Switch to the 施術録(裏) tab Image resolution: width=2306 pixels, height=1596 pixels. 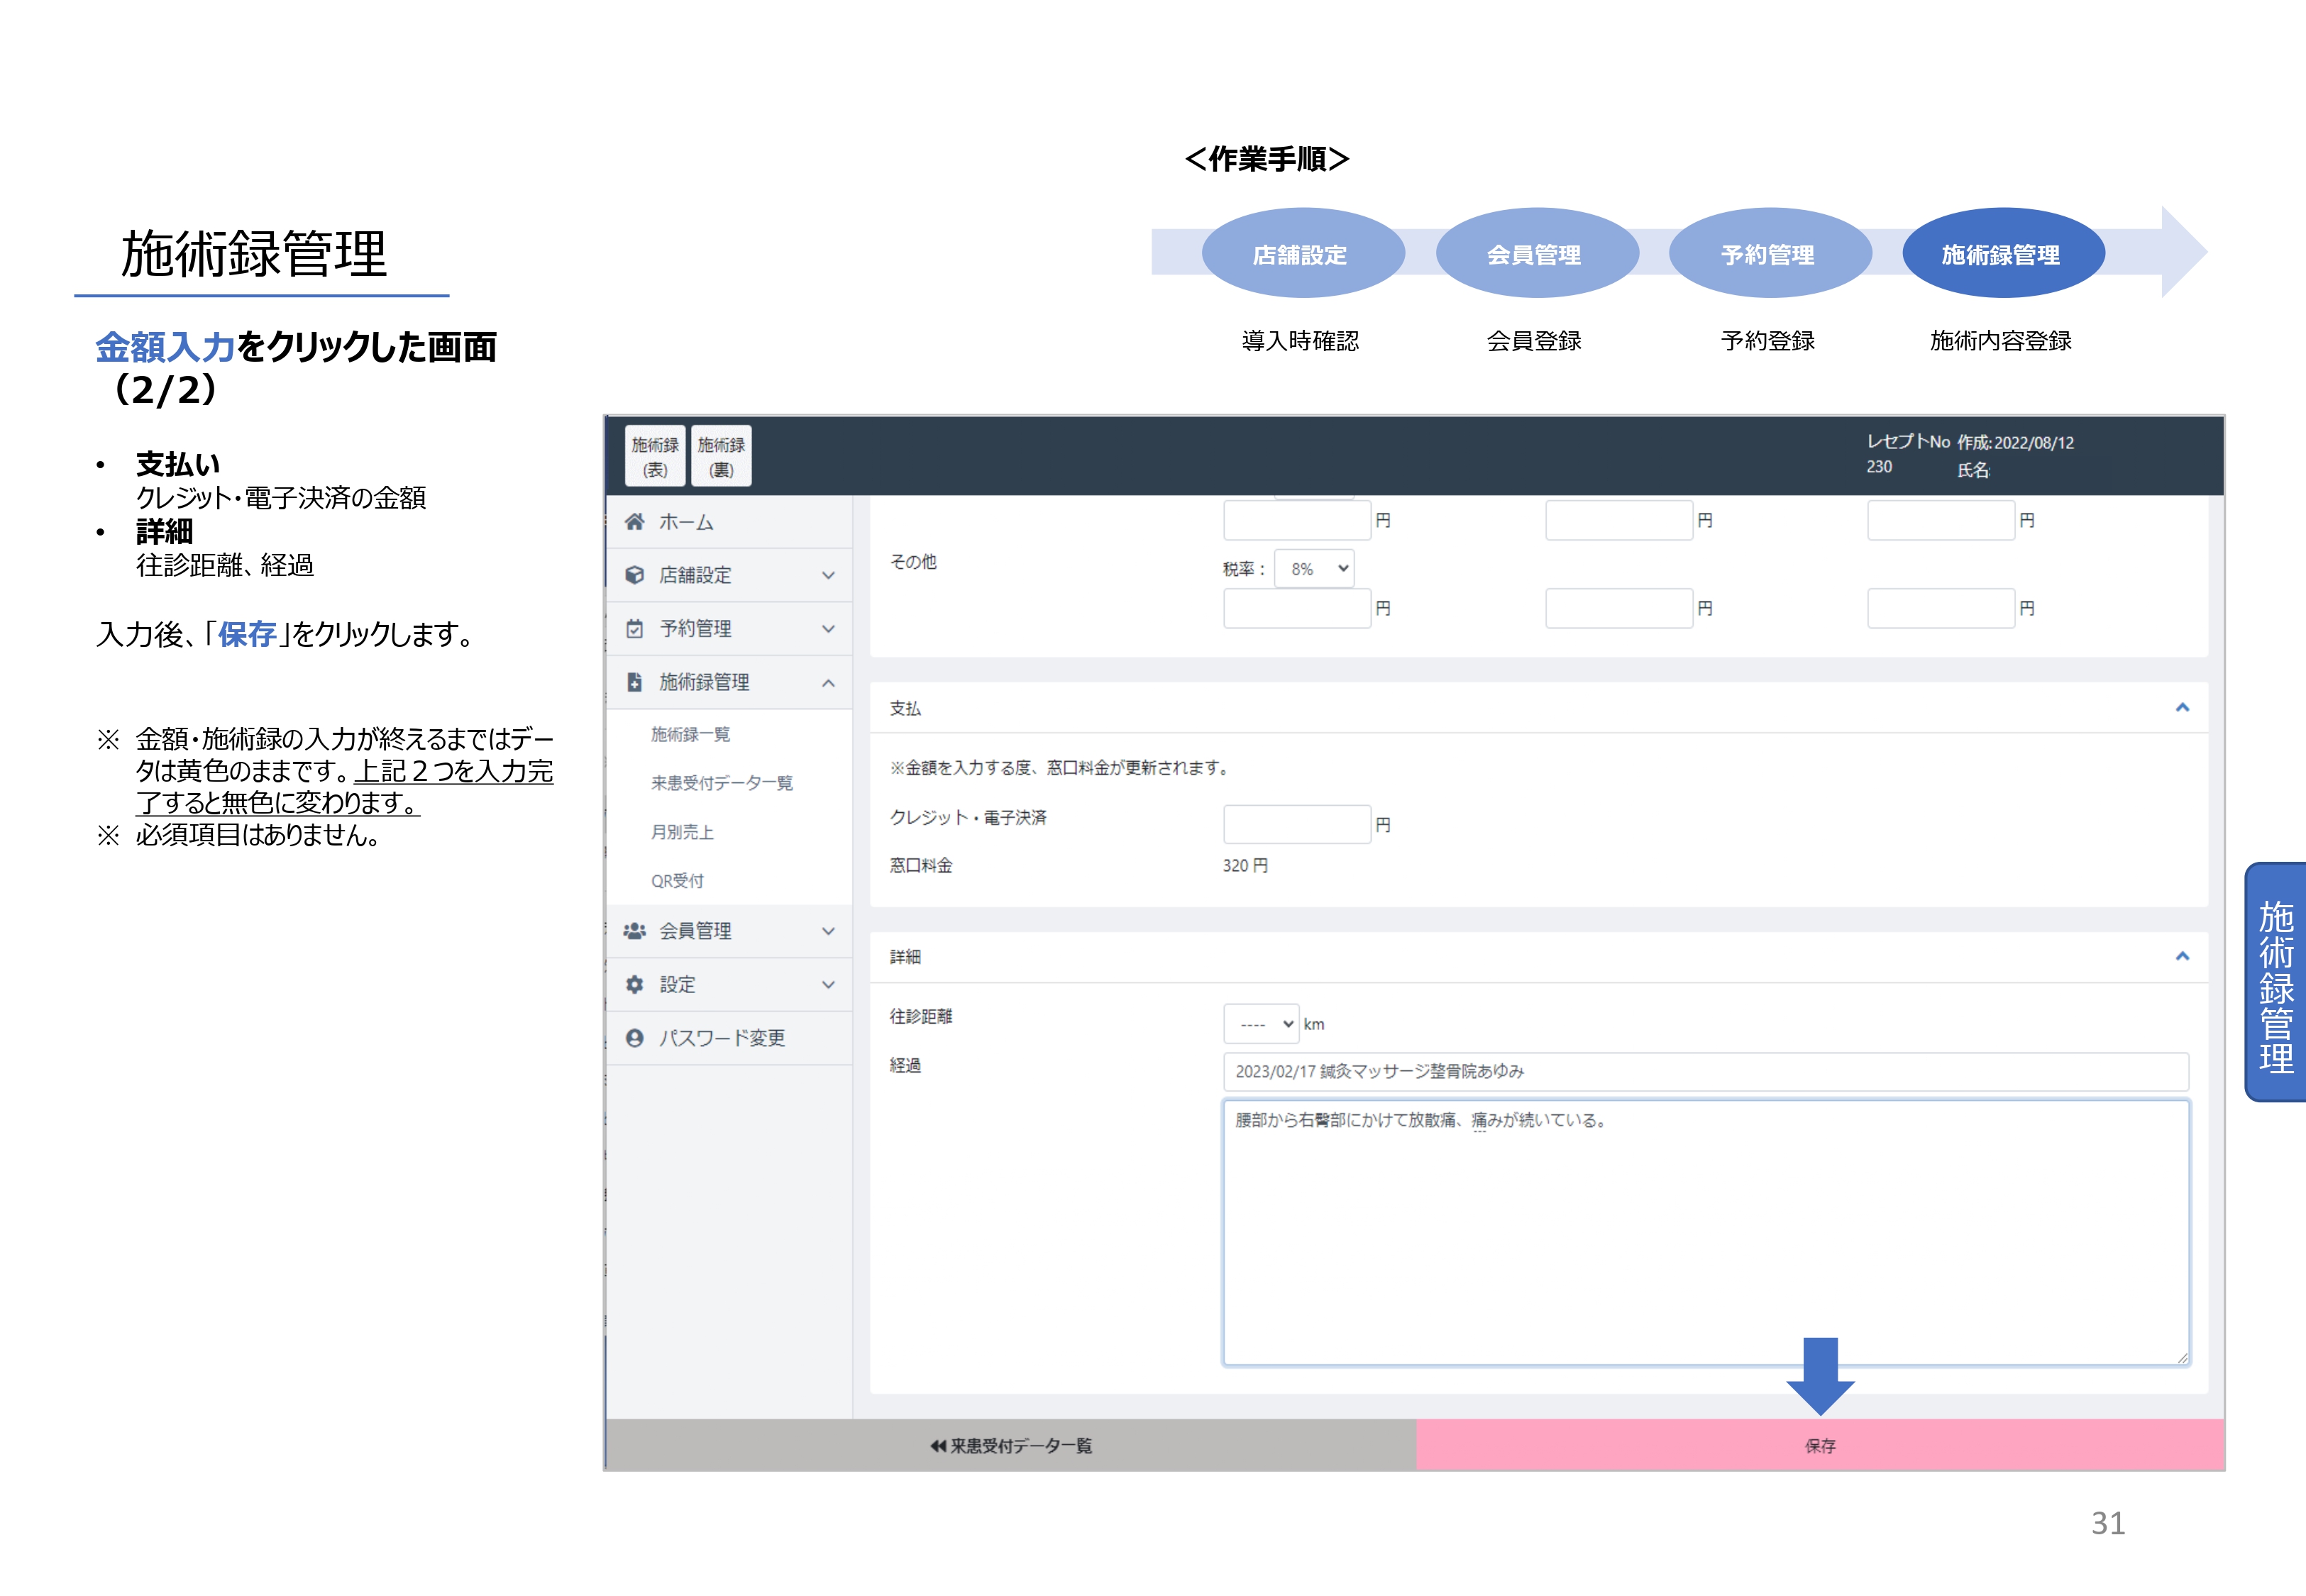pyautogui.click(x=721, y=456)
